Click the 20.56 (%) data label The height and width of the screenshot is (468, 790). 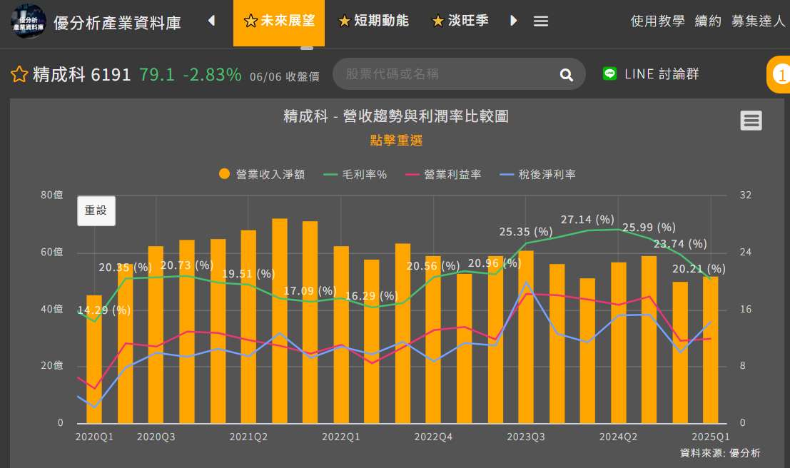click(433, 266)
